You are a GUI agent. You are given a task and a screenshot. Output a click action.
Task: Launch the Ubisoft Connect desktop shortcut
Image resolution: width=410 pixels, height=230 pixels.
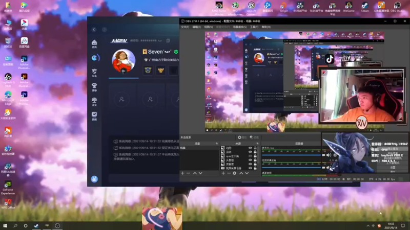251,8
